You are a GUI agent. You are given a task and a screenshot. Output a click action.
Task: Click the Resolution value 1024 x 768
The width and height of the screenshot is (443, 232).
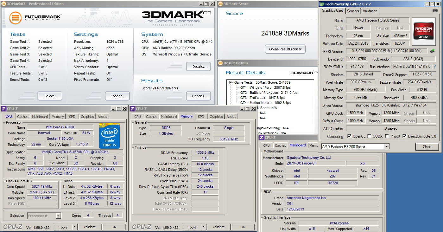(115, 42)
